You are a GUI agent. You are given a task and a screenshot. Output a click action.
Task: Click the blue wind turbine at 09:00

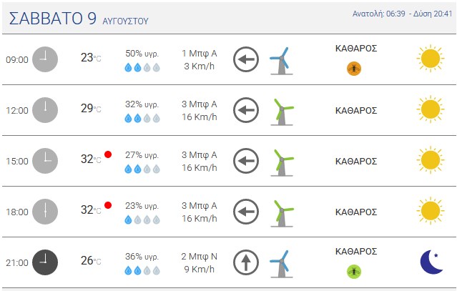282,61
